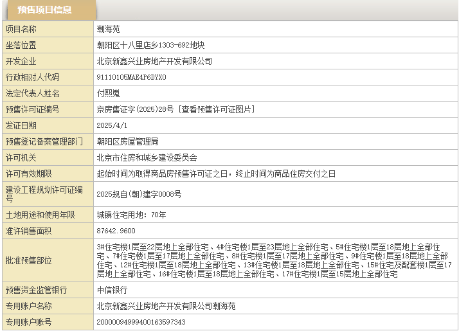Click the location value 朝阳区十八里店乡1303-692地块

click(150, 45)
